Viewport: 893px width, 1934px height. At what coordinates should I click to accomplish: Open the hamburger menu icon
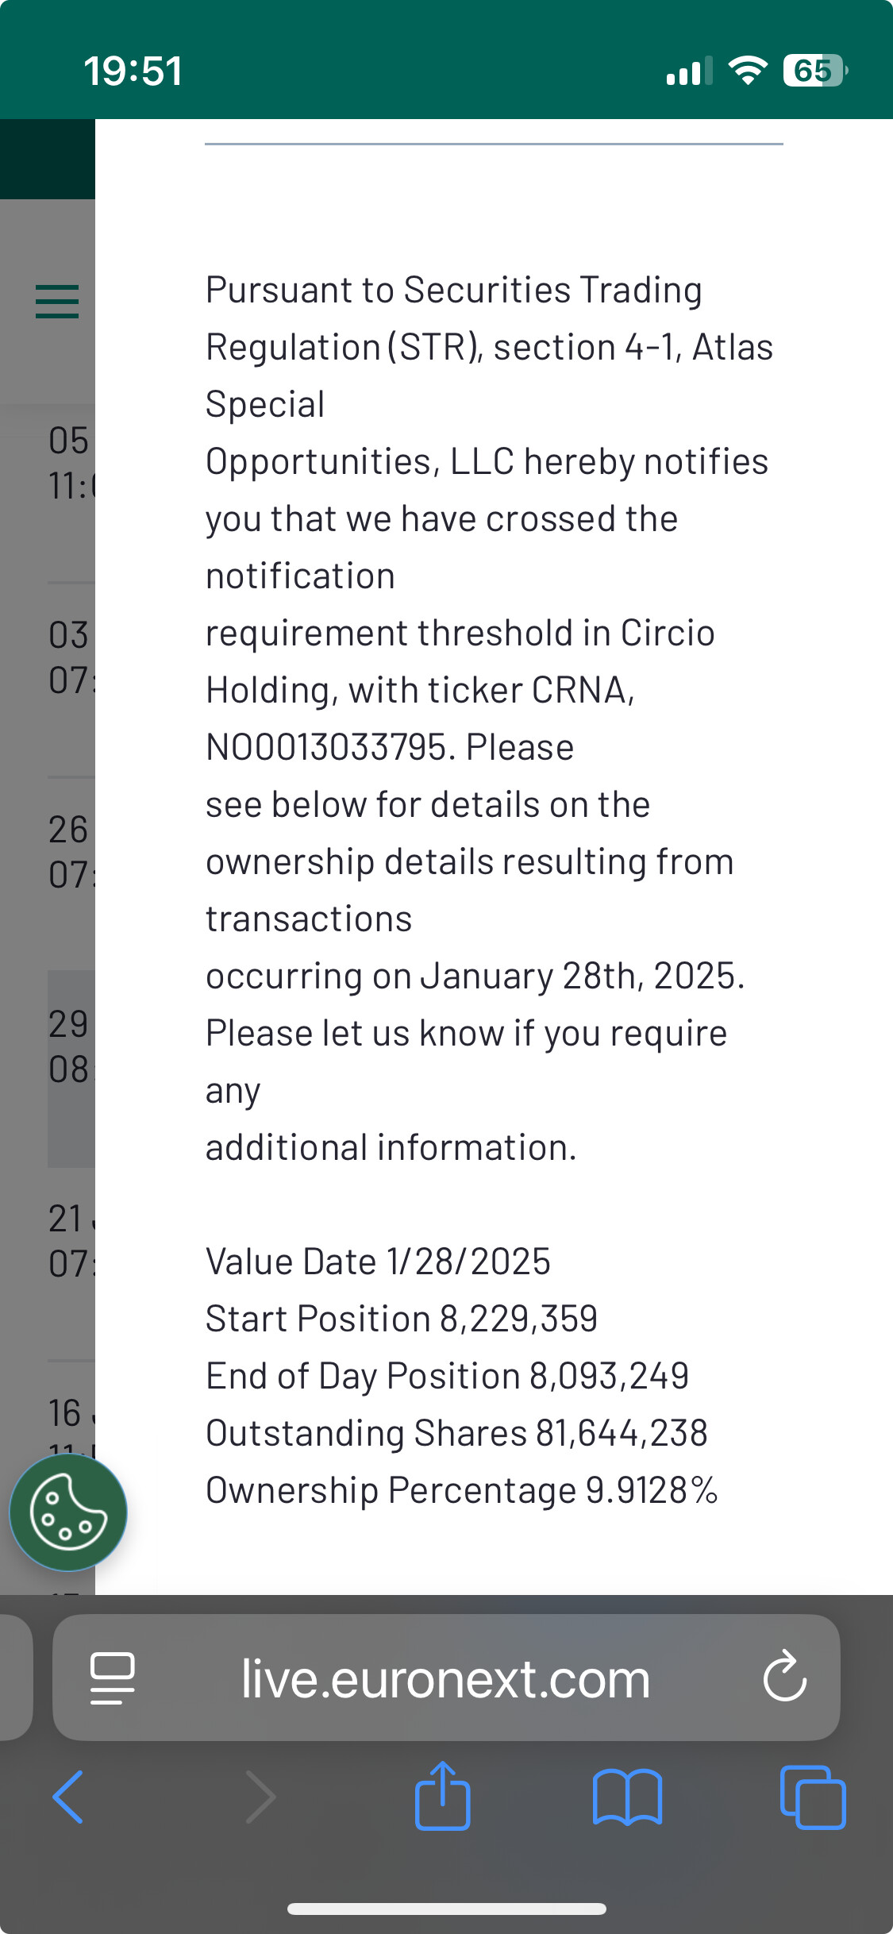coord(57,302)
